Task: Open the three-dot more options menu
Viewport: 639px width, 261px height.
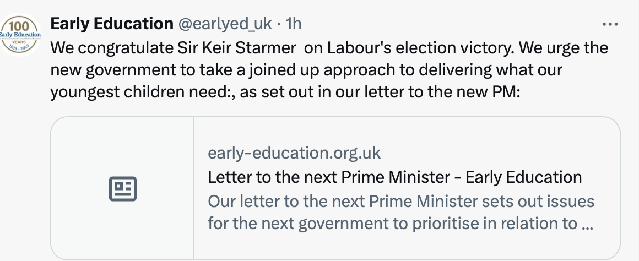Action: (610, 24)
